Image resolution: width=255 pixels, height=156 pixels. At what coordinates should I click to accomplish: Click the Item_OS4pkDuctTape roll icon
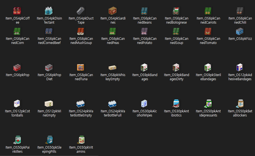(81, 11)
